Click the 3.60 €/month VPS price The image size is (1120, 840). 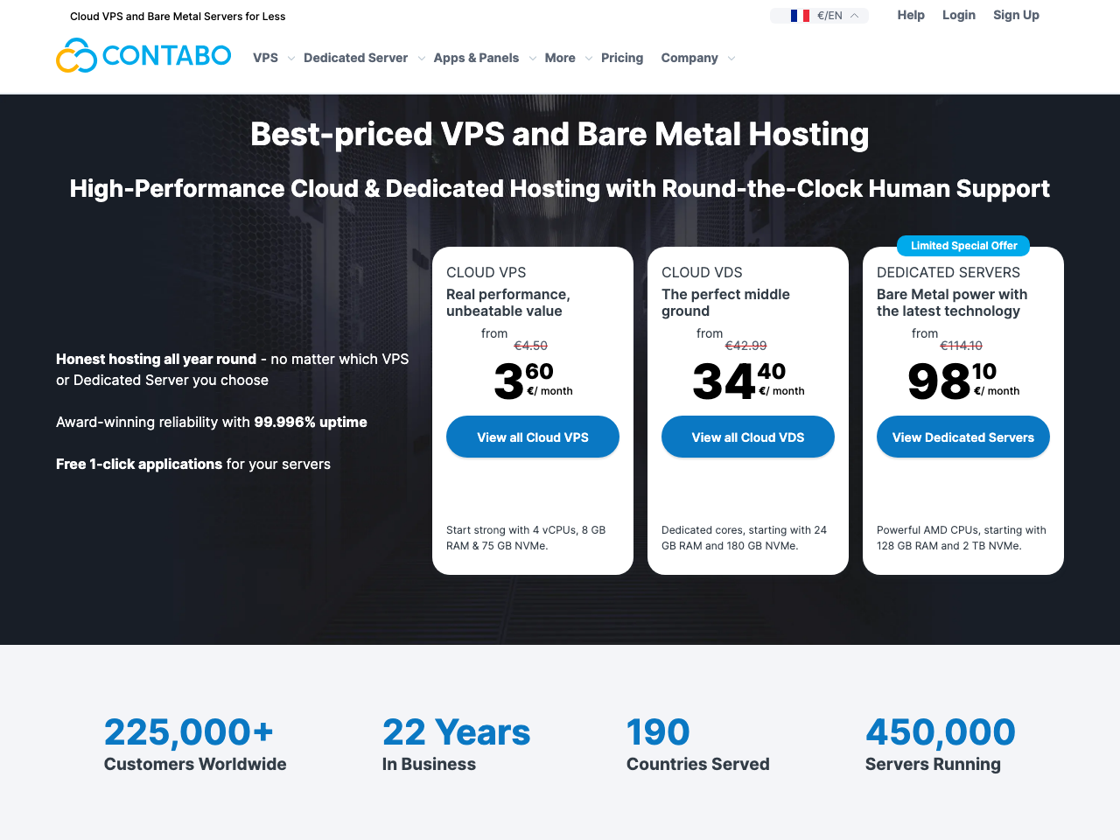point(525,381)
